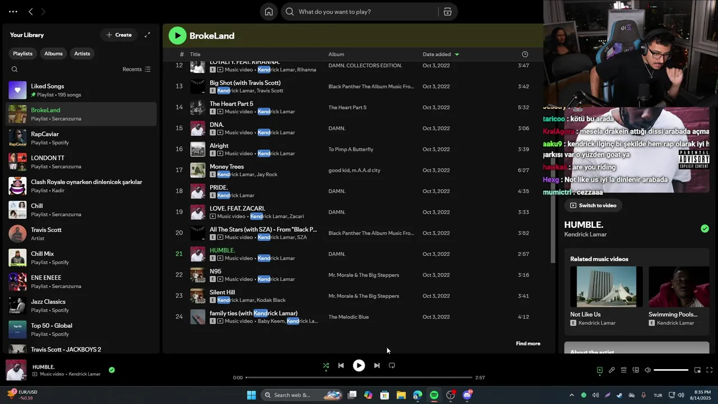Viewport: 718px width, 404px height.
Task: Click Find more link
Action: pos(528,343)
